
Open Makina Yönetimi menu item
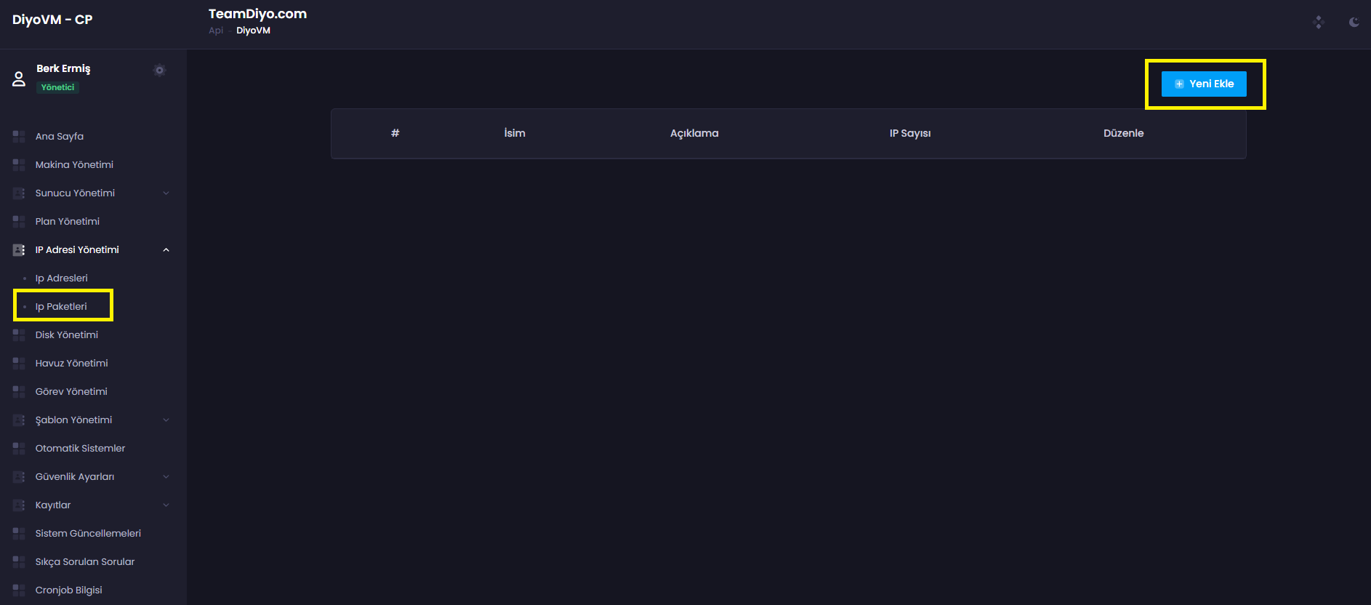[x=74, y=164]
